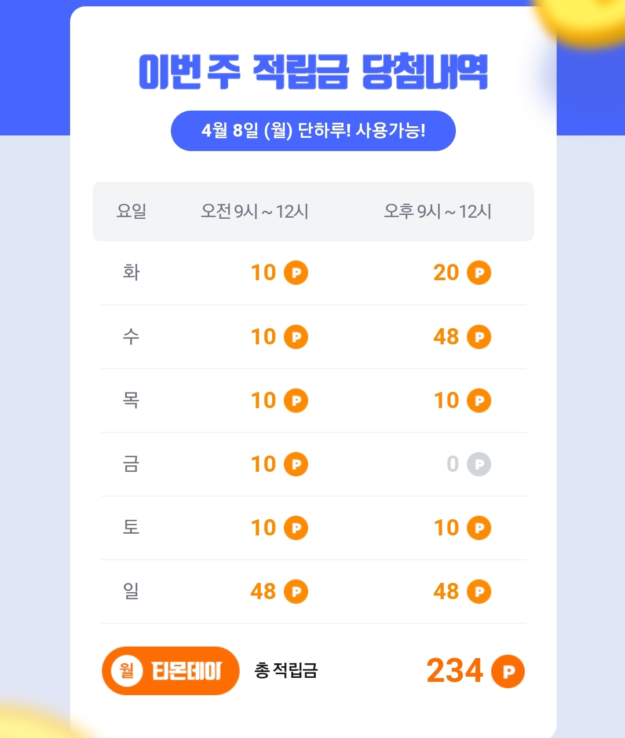Click the Tuesday evening 20-point coin icon
The height and width of the screenshot is (738, 625).
[x=479, y=273]
